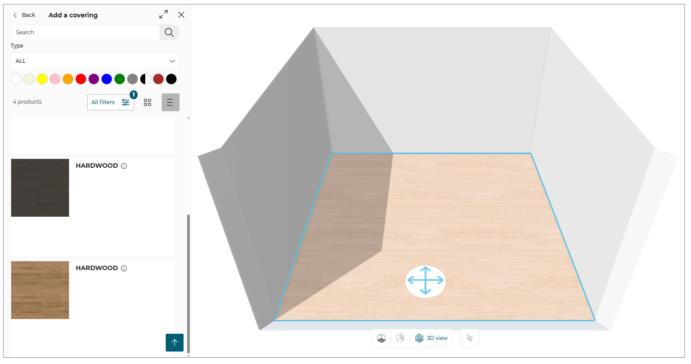Filter by beige color swatch
The width and height of the screenshot is (691, 364).
(29, 79)
